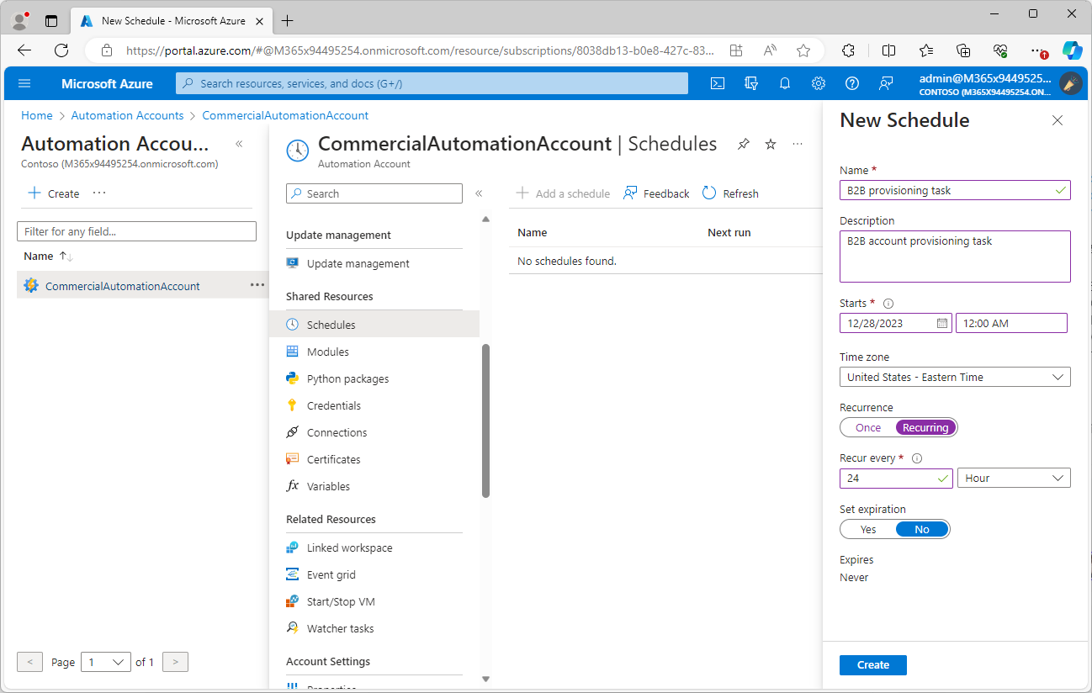
Task: Select Credentials in the sidebar menu
Action: point(333,405)
